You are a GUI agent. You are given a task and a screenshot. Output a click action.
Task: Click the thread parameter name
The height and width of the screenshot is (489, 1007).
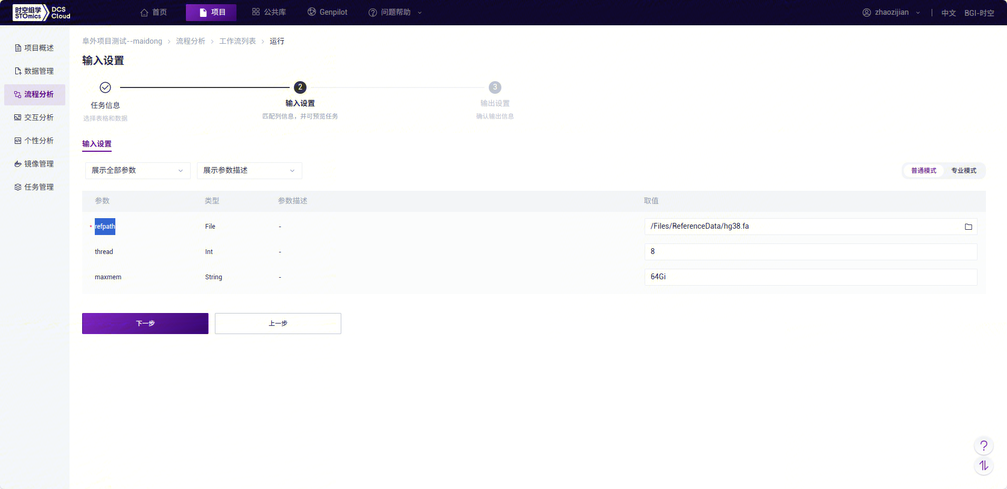click(x=104, y=252)
